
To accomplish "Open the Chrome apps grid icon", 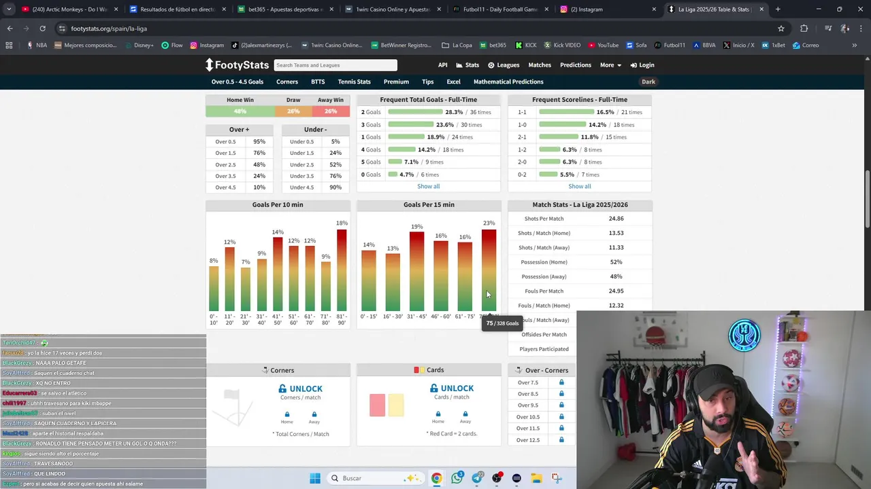I will tap(9, 46).
